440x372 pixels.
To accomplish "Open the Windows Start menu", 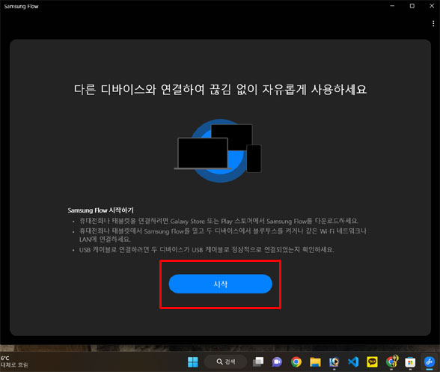I will coord(193,362).
